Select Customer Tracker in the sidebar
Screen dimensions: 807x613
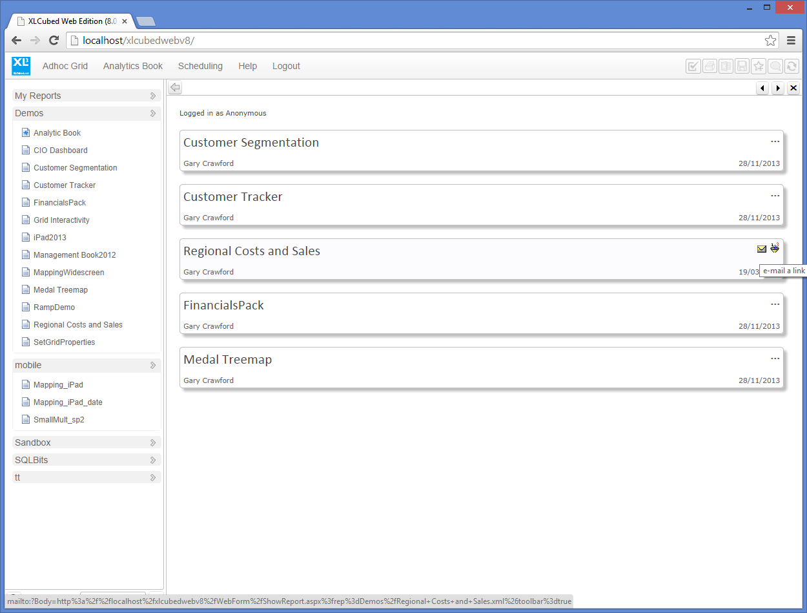[x=65, y=185]
